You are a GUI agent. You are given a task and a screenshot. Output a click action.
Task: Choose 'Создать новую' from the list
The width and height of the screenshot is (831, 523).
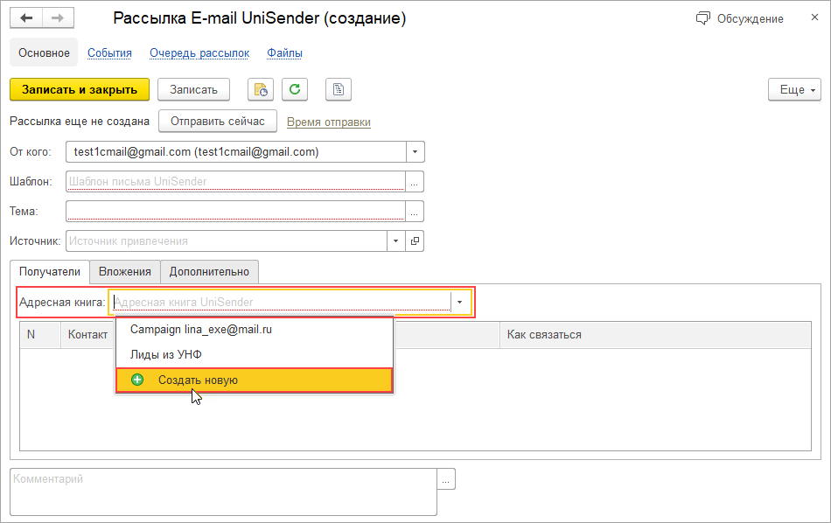(x=198, y=380)
